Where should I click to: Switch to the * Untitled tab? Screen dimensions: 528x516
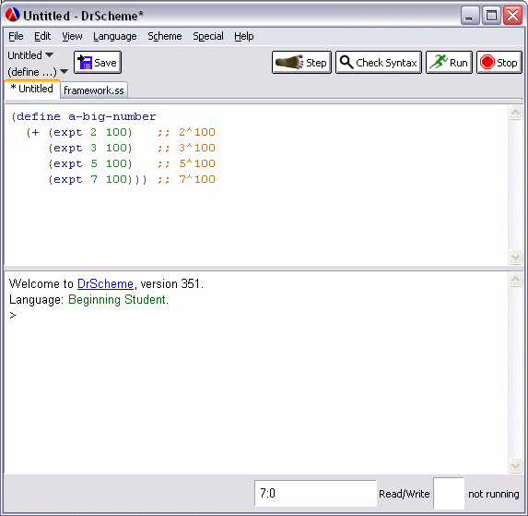(32, 89)
